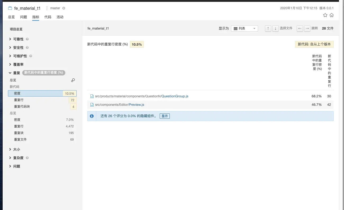Click the 46.7% density value
344x210 pixels.
point(317,105)
